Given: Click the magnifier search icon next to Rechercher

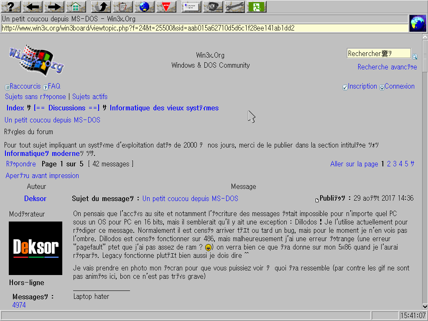Looking at the screenshot, I should [x=415, y=56].
